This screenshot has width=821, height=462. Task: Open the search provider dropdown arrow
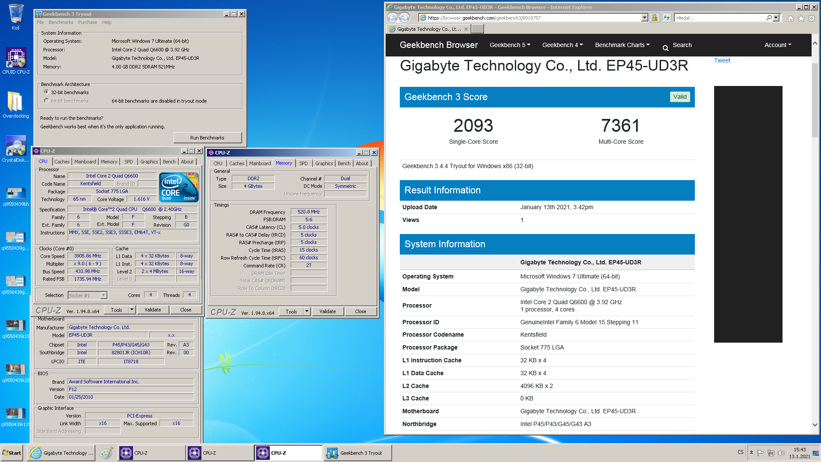coord(776,18)
